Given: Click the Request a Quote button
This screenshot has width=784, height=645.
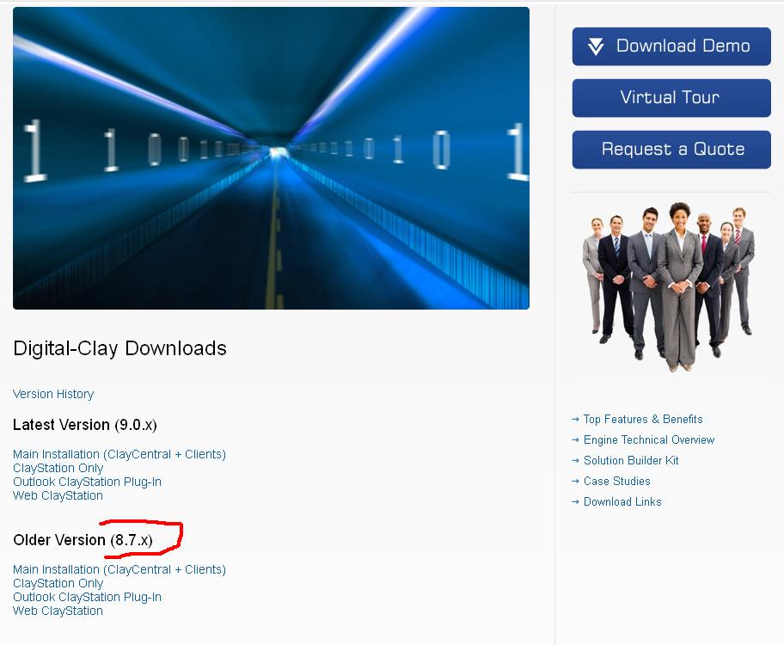Looking at the screenshot, I should pos(671,150).
